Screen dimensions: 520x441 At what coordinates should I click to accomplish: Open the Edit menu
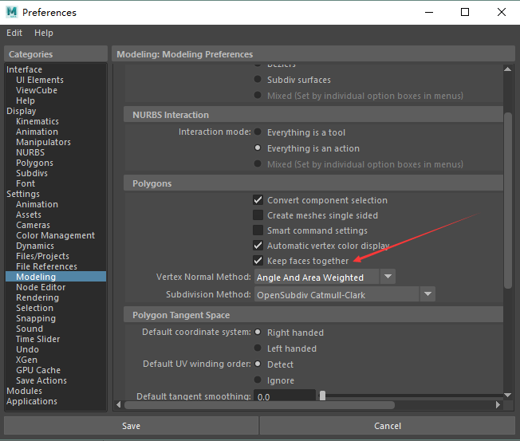point(14,33)
